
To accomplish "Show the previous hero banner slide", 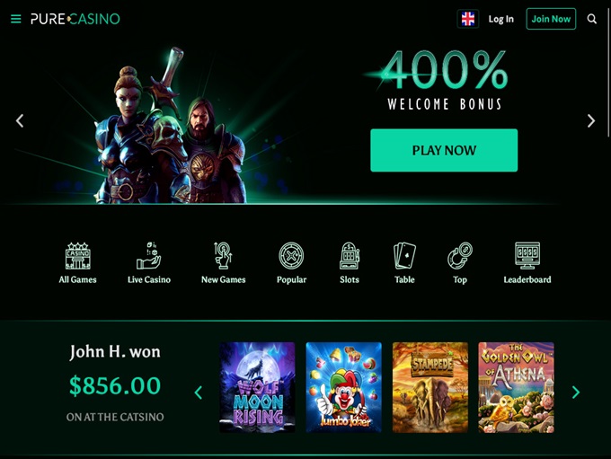I will 20,120.
